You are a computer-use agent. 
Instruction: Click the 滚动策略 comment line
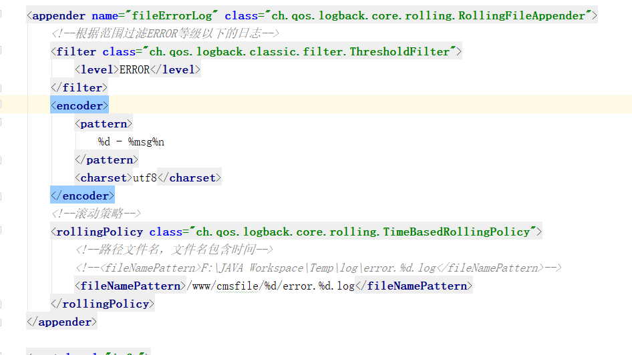(x=96, y=214)
